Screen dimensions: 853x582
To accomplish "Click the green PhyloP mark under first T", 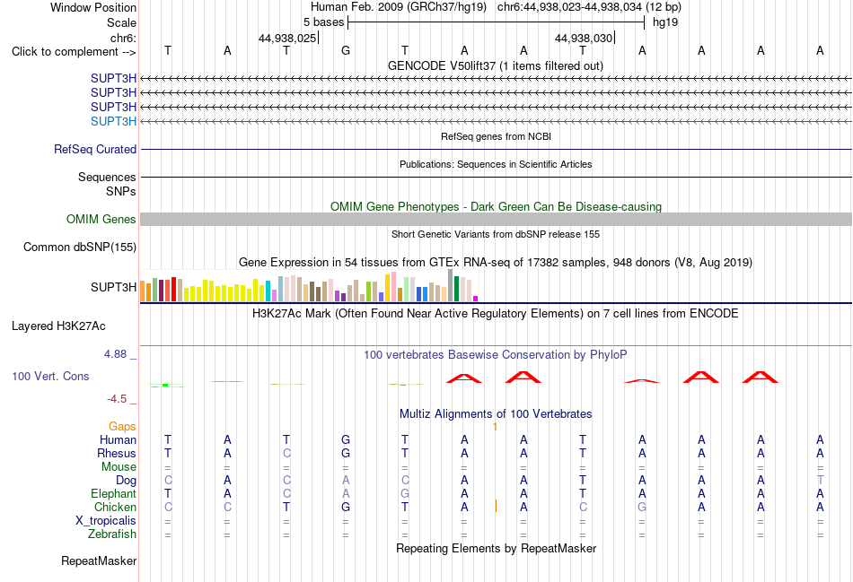I will [x=165, y=386].
